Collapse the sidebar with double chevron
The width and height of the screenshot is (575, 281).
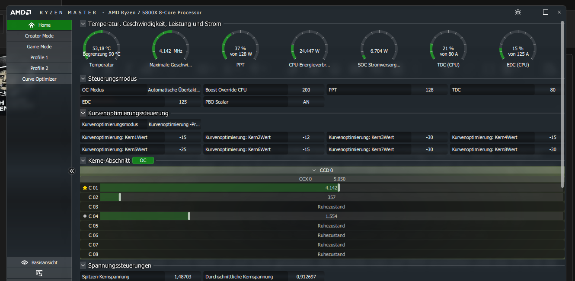(x=72, y=171)
